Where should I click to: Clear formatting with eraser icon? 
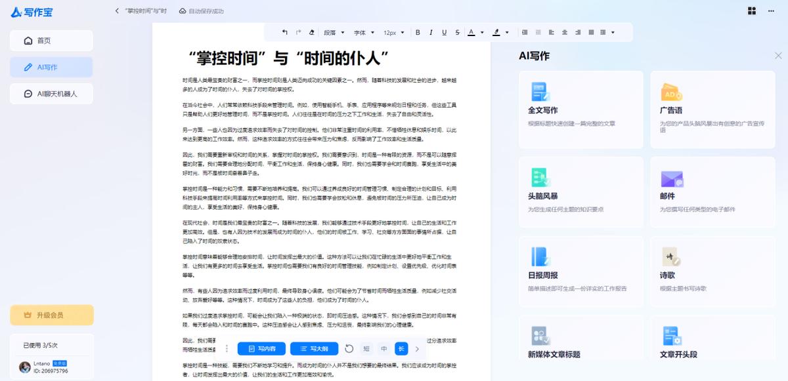click(x=311, y=32)
